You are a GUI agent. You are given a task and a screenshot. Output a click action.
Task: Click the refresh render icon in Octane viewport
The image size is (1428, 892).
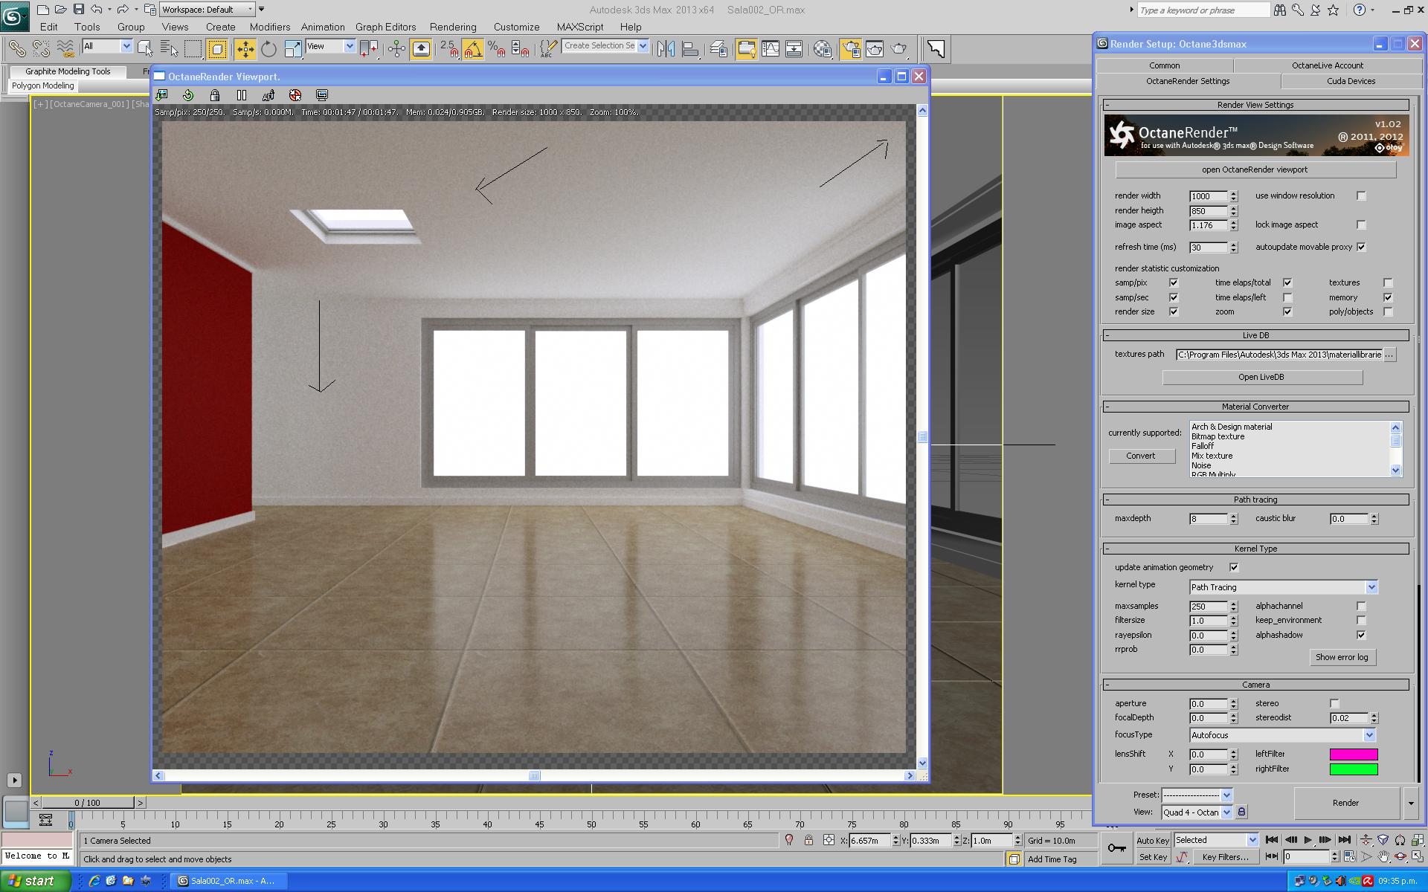pyautogui.click(x=188, y=95)
